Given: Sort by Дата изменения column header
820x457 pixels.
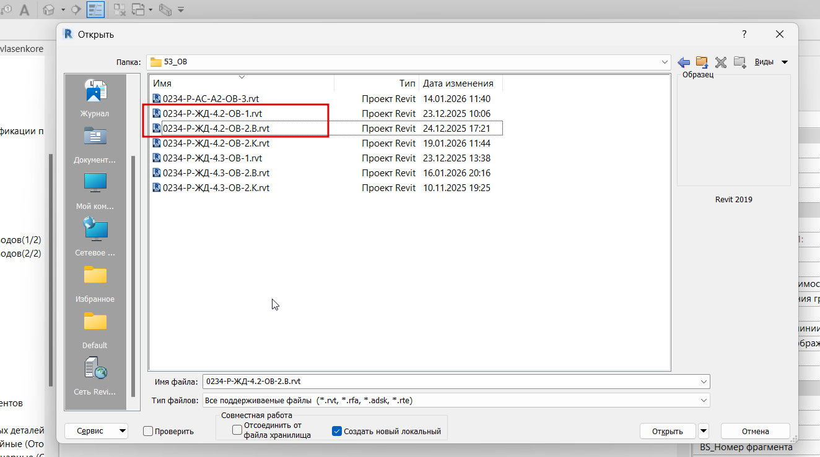Looking at the screenshot, I should pos(460,83).
